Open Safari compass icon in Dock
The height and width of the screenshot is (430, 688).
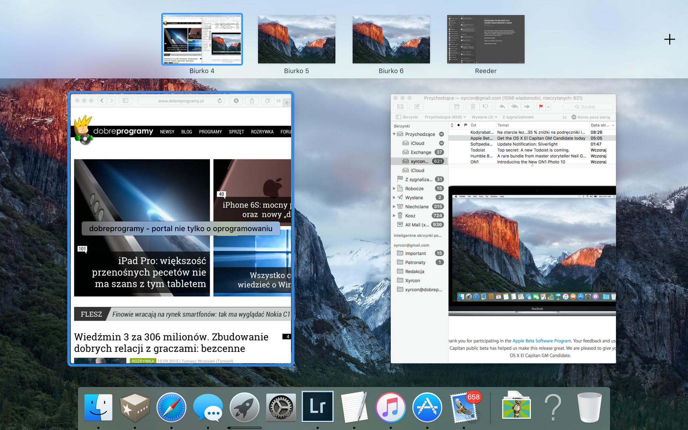[171, 407]
